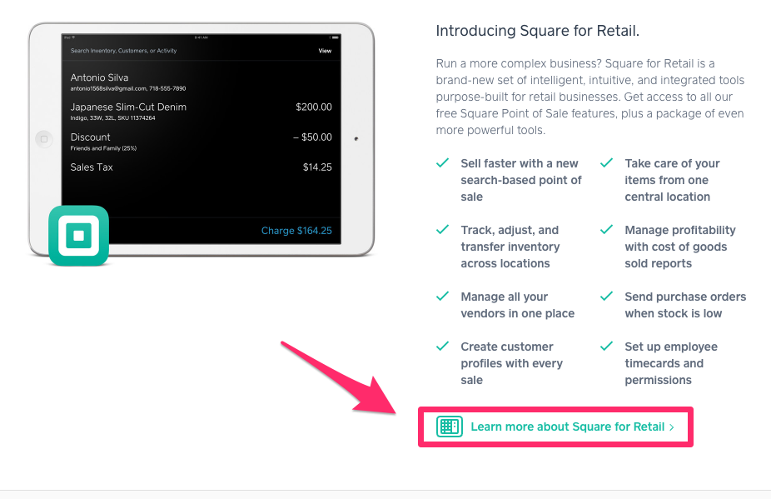Click Take care of your items text
This screenshot has width=771, height=499.
coord(672,180)
